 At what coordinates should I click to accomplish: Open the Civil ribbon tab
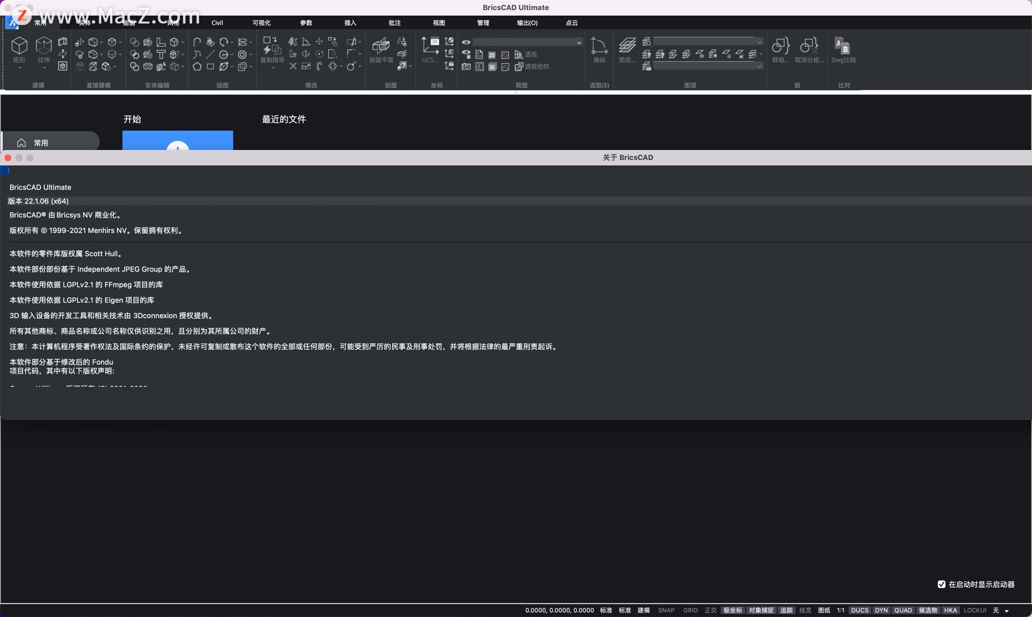click(x=217, y=23)
